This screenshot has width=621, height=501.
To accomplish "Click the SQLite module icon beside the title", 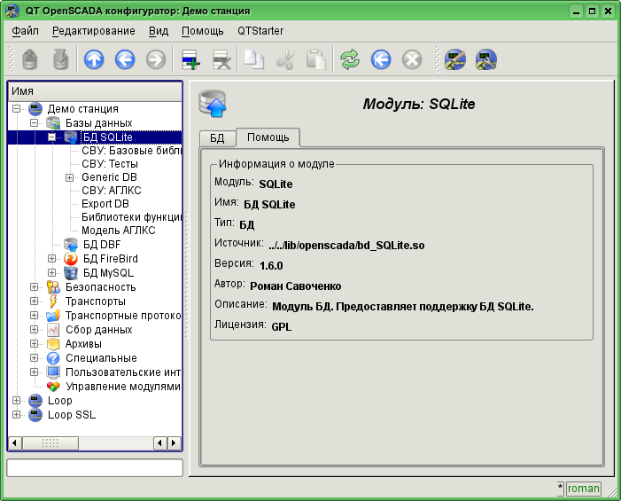I will [x=213, y=104].
